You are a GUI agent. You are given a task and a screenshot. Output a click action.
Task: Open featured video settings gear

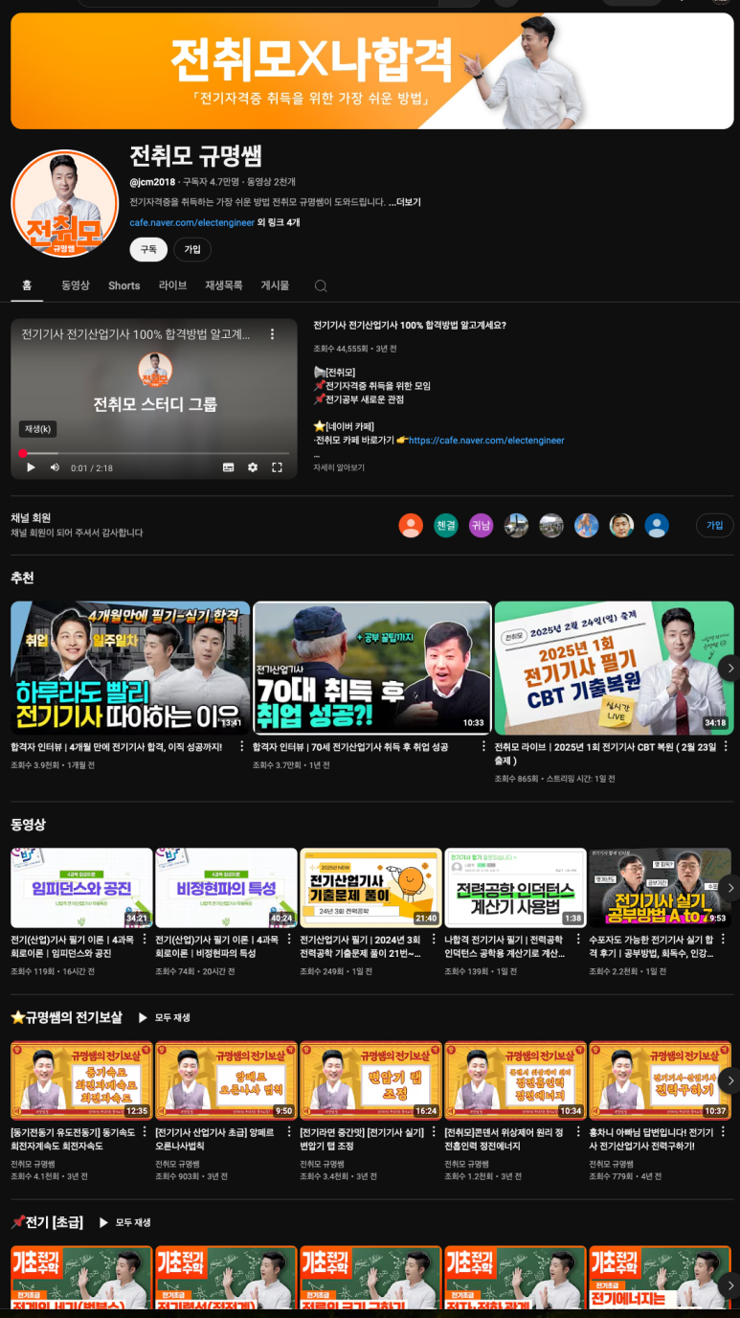[253, 467]
